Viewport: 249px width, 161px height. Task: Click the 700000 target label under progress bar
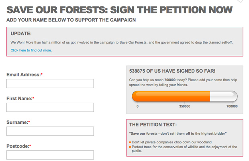[x=232, y=106]
